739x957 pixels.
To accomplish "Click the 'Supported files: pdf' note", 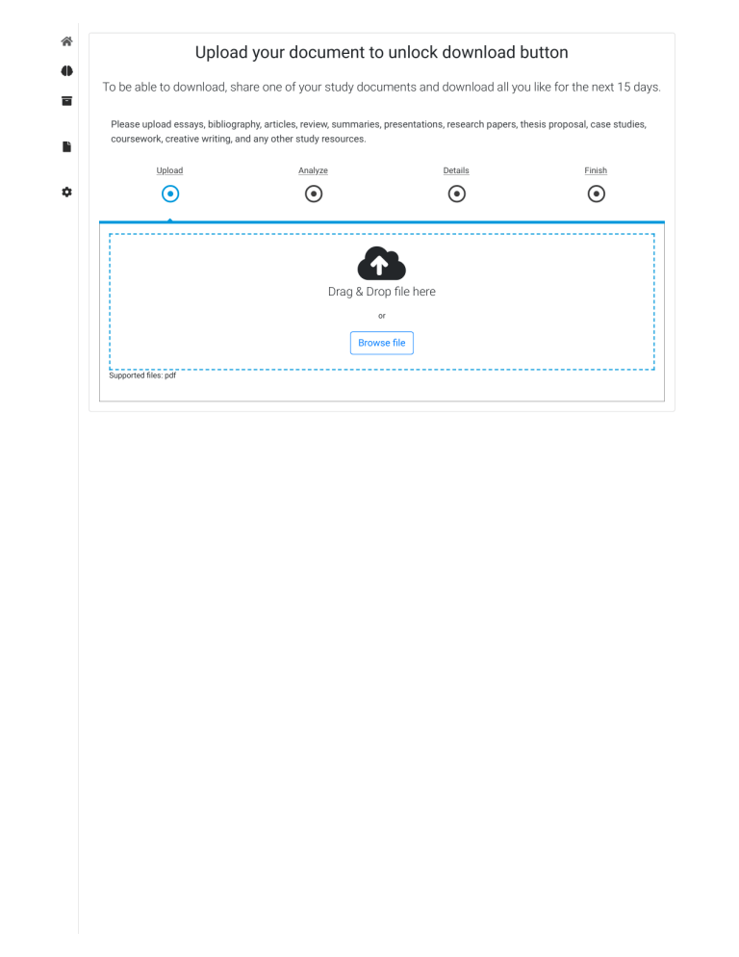I will (x=142, y=375).
